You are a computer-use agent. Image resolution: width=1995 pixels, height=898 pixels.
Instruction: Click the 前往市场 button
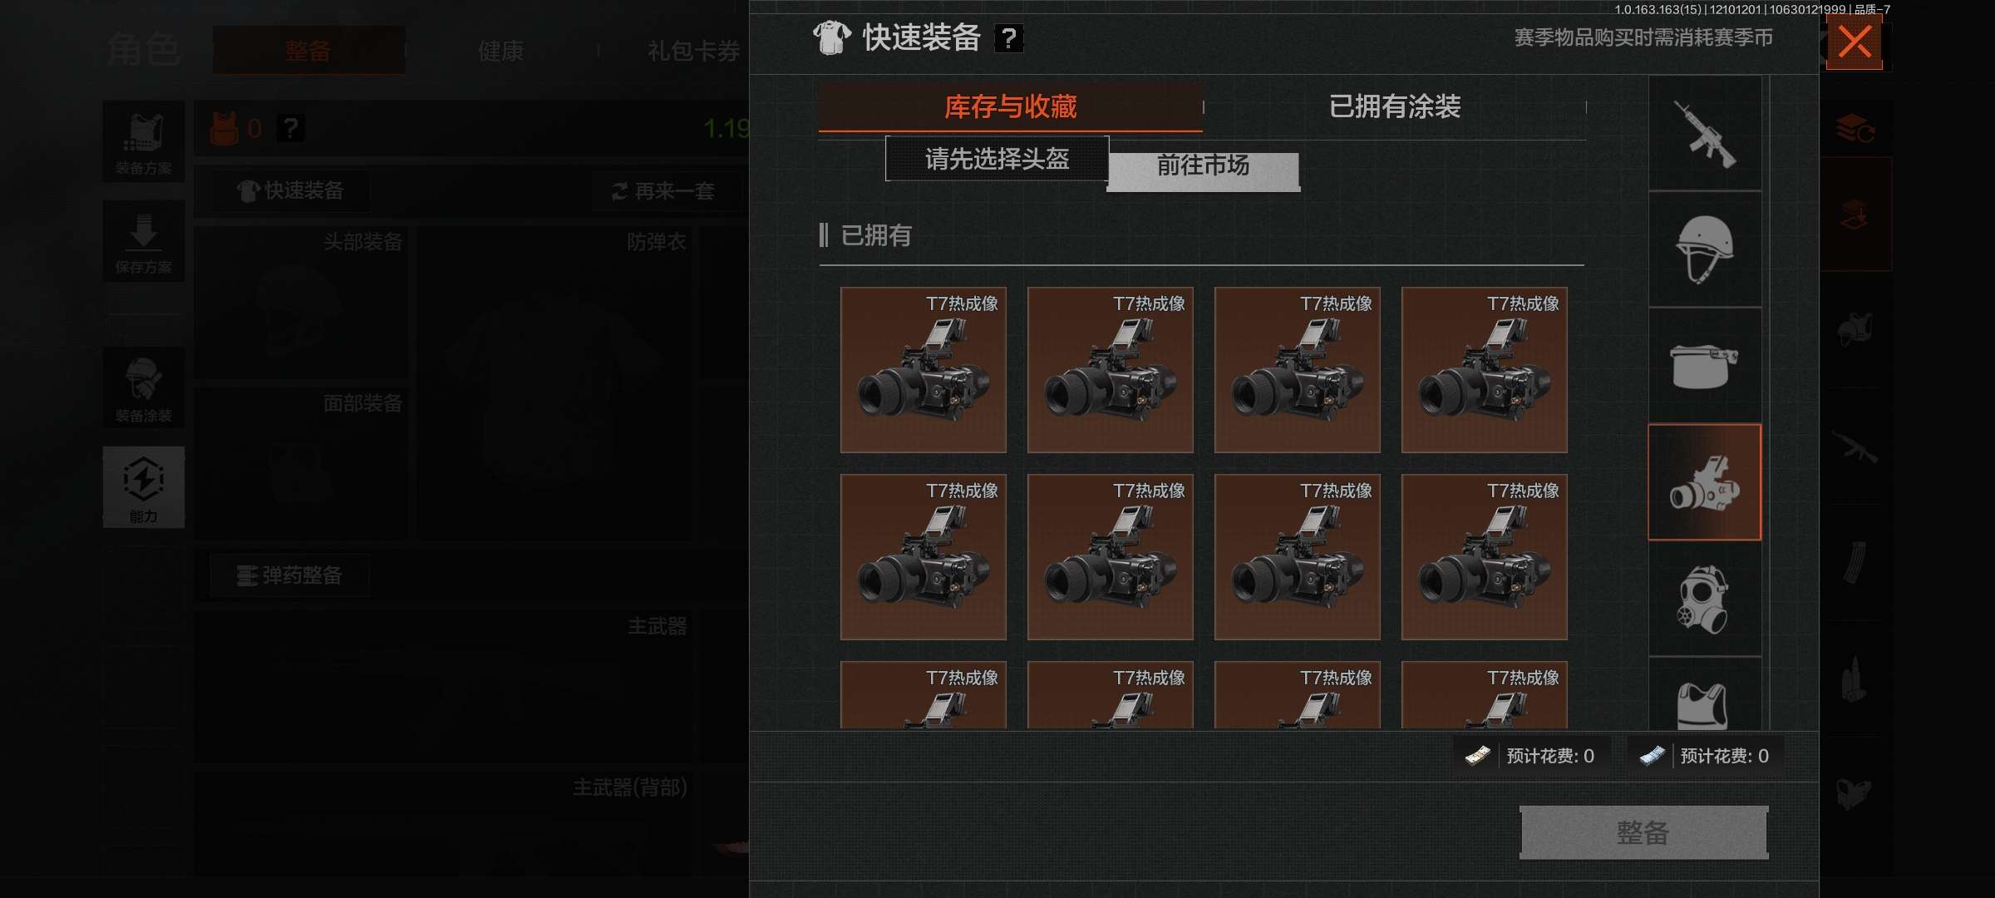[x=1204, y=170]
